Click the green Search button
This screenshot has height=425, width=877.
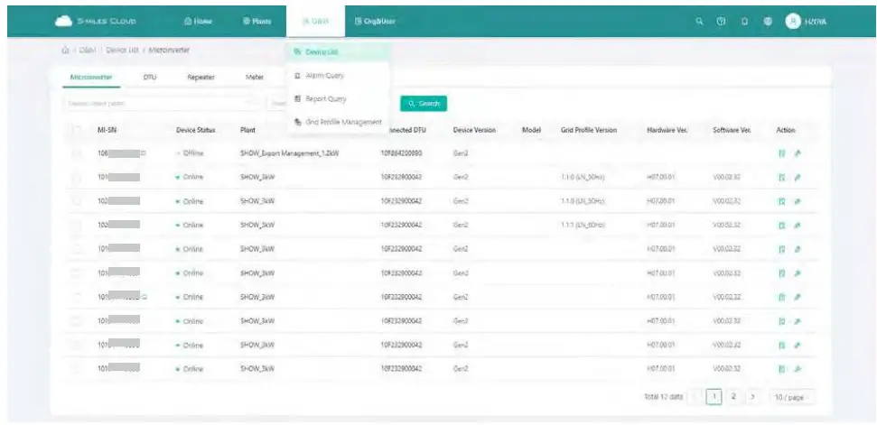click(x=424, y=104)
